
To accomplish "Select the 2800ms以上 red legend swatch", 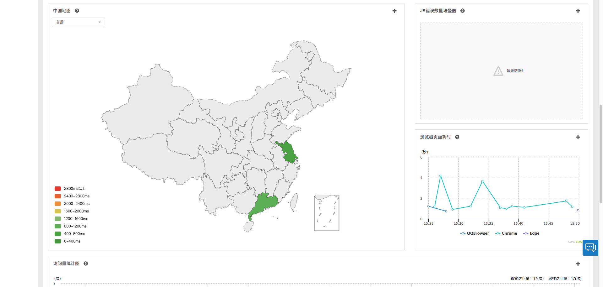I will pyautogui.click(x=58, y=189).
